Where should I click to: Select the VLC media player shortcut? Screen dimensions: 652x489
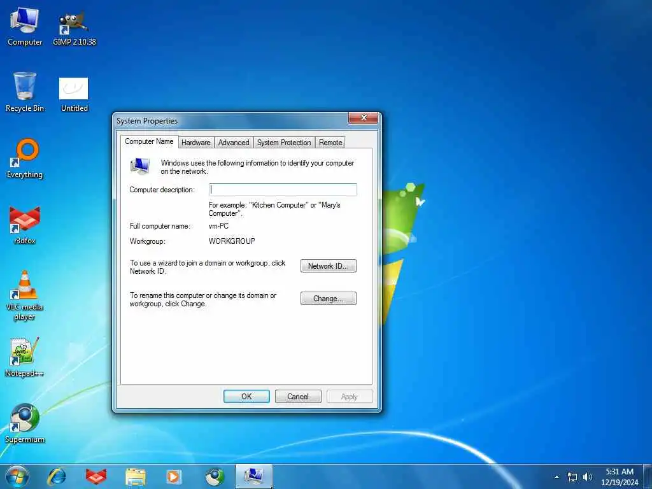point(25,296)
